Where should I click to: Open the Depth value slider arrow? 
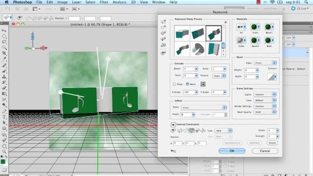pyautogui.click(x=197, y=69)
